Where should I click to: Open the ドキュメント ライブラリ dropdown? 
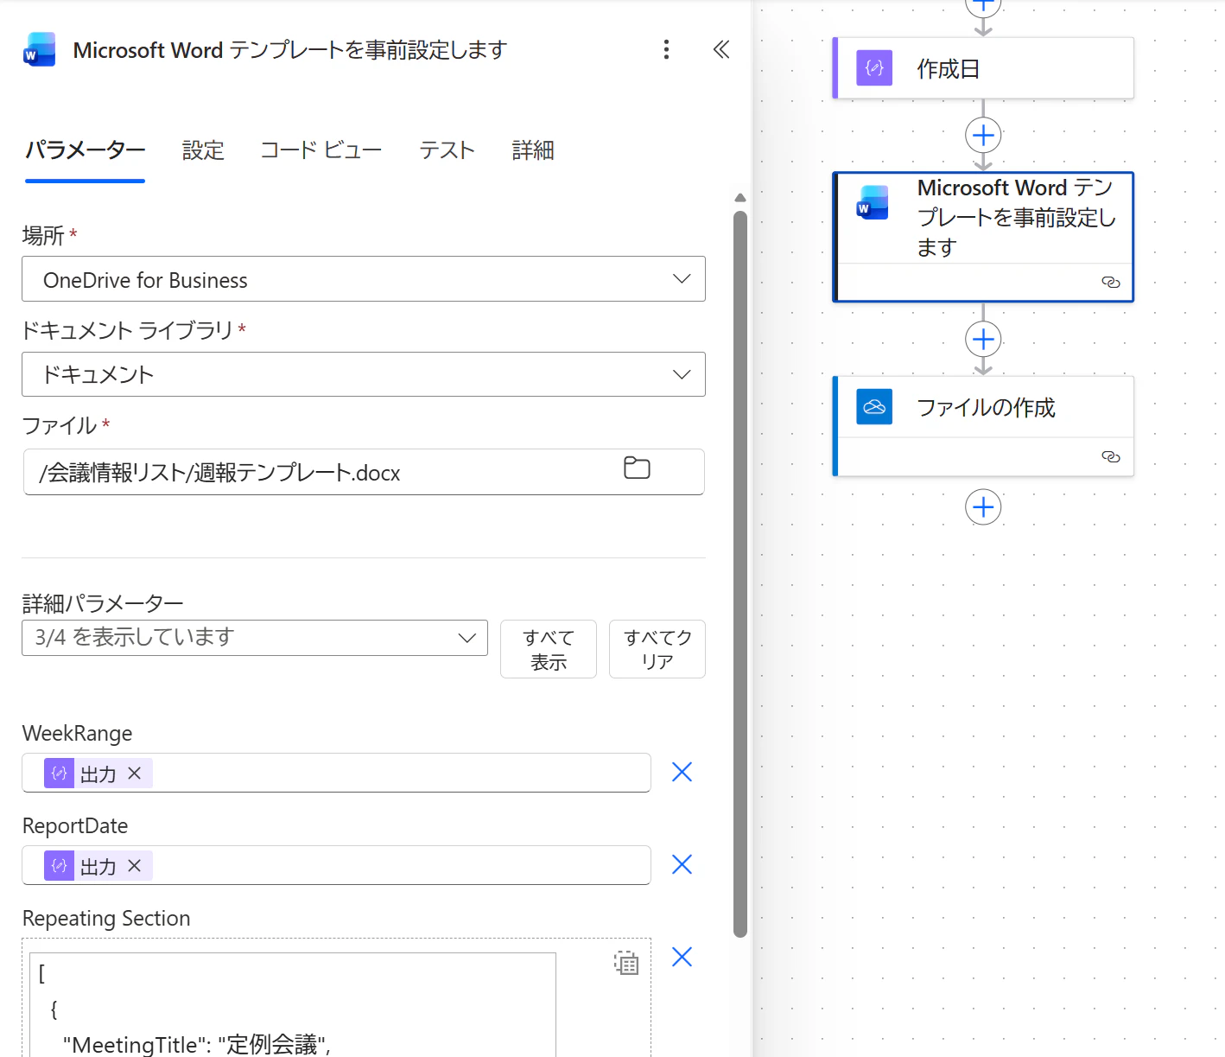coord(364,374)
